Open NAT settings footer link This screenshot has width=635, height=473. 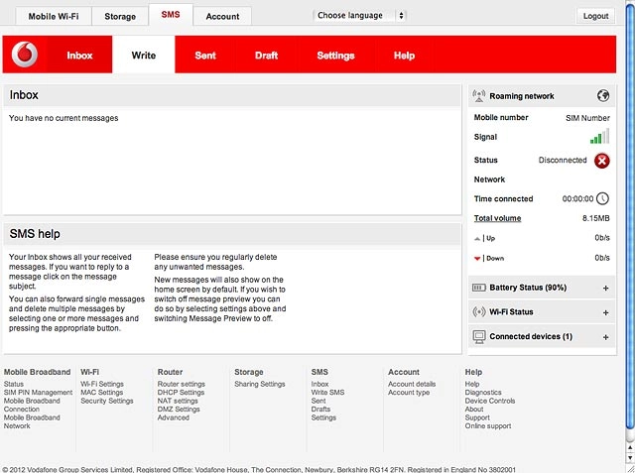pyautogui.click(x=178, y=401)
